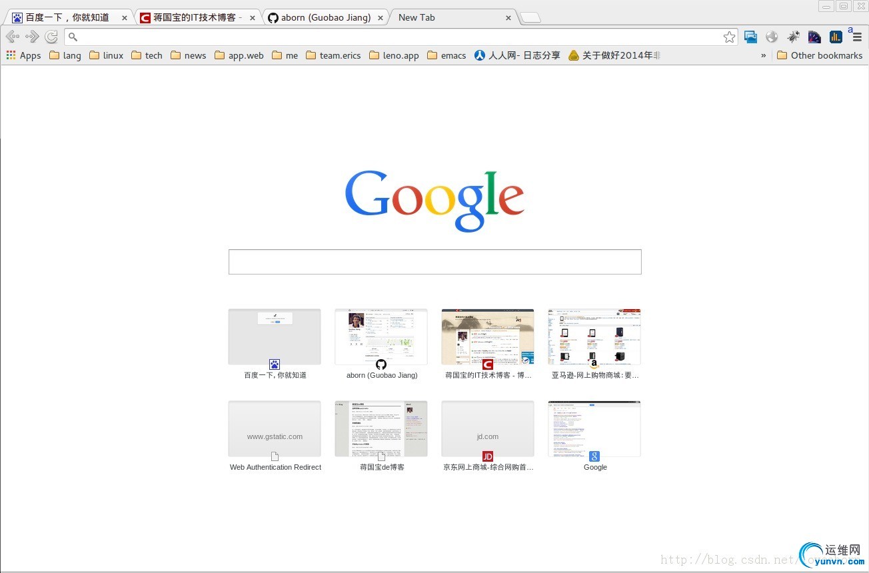Open the linux bookmarks folder

[106, 55]
